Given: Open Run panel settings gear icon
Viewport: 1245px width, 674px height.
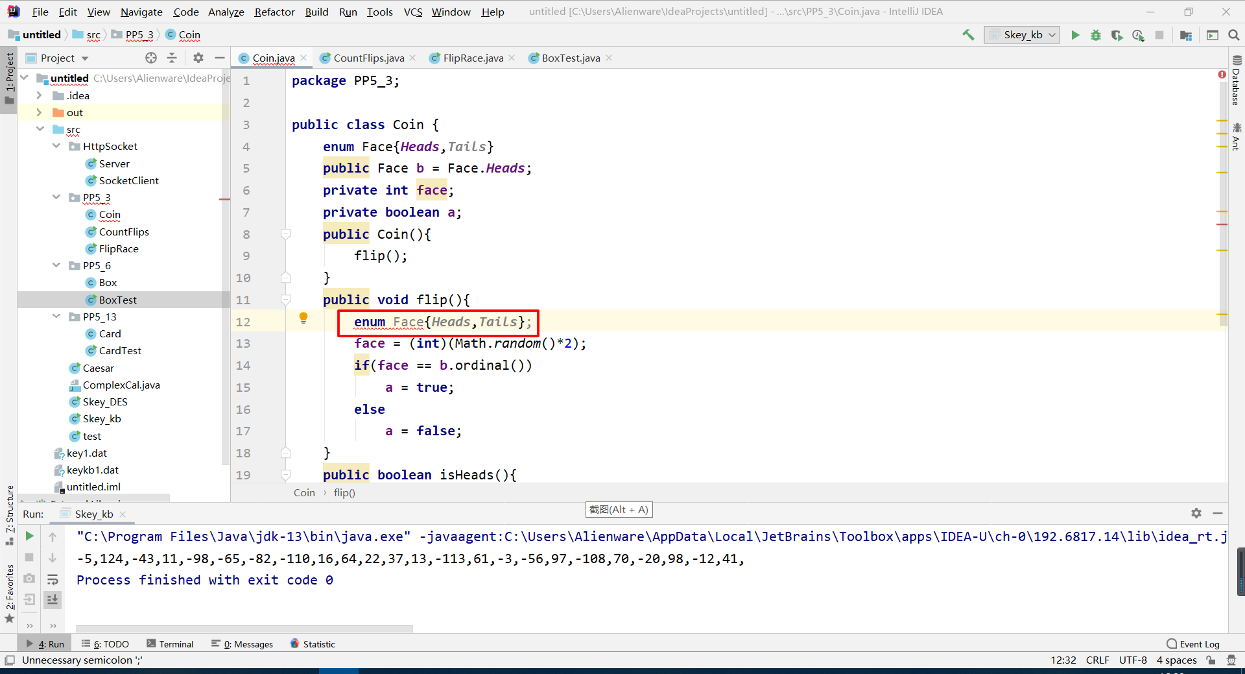Looking at the screenshot, I should pos(1196,513).
